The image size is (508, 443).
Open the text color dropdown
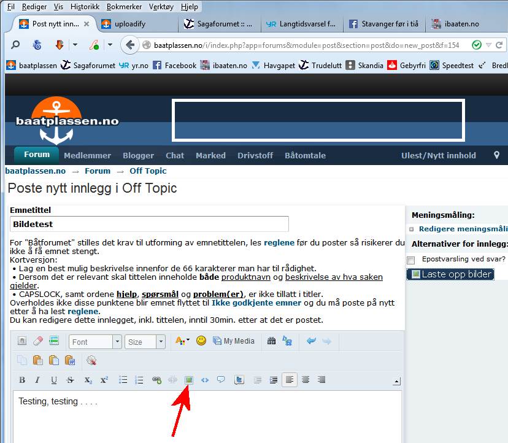pyautogui.click(x=182, y=341)
